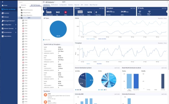Image resolution: width=169 pixels, height=104 pixels.
Task: Select Default Home group
Action: pos(27,12)
